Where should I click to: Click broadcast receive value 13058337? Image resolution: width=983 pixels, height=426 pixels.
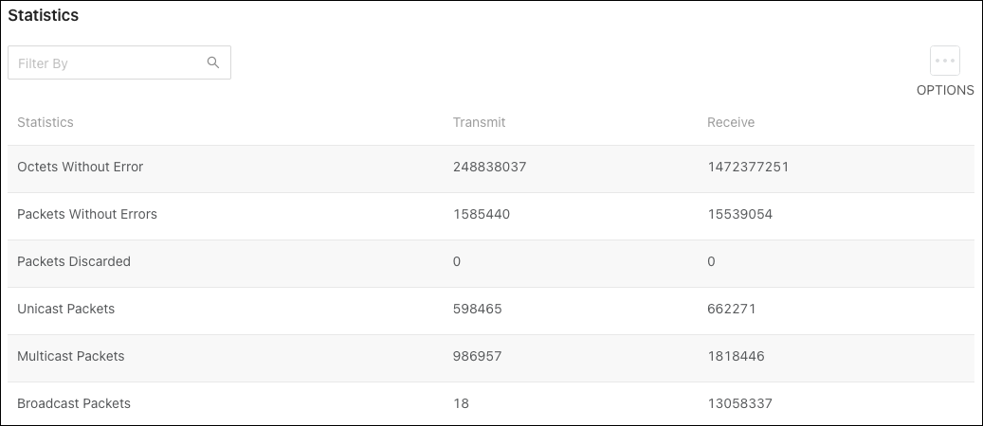[x=739, y=403]
